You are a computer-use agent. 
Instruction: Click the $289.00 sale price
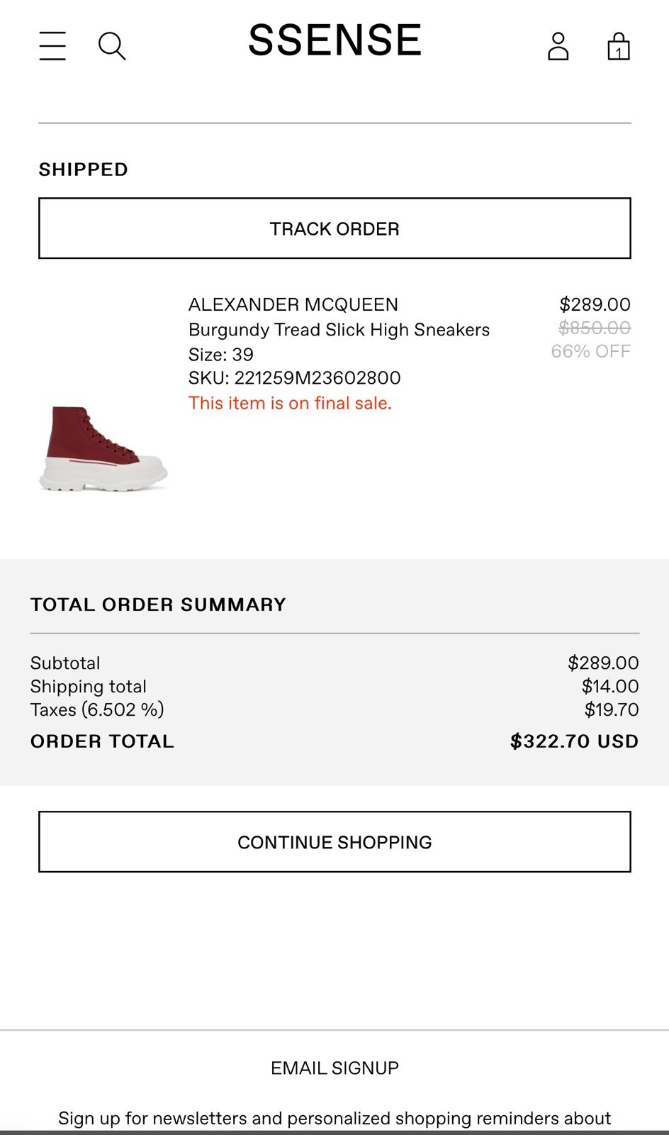click(595, 304)
